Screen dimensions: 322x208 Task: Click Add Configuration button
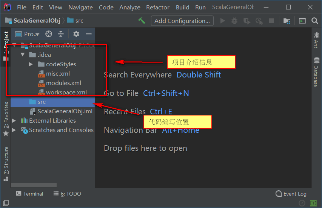182,21
